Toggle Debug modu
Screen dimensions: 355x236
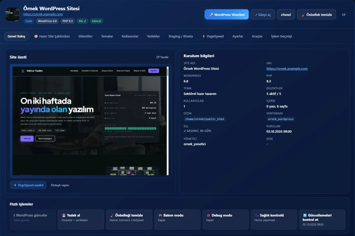click(x=226, y=220)
